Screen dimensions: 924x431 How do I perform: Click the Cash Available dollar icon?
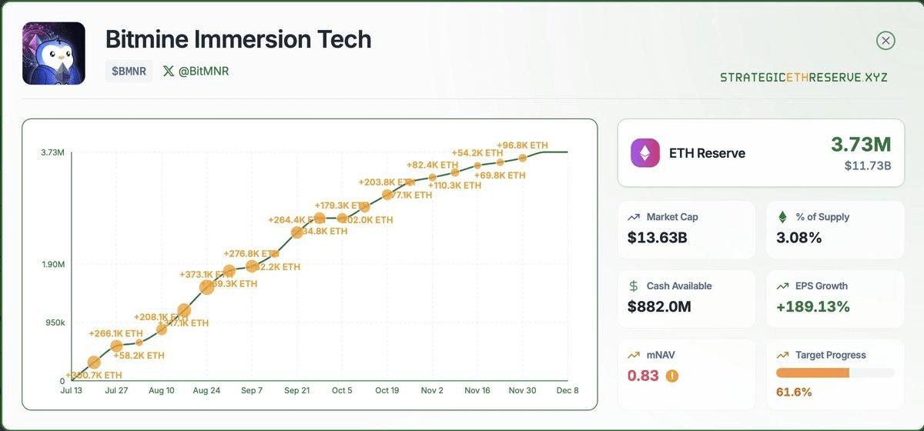tap(634, 286)
